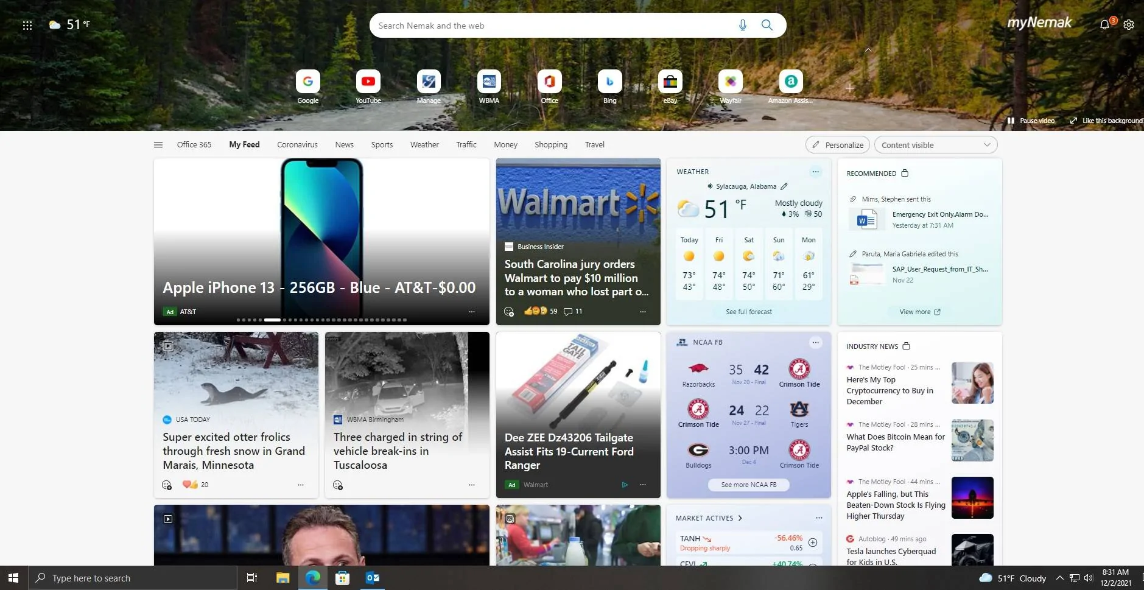Open volume control in system tray
Image resolution: width=1144 pixels, height=590 pixels.
1089,578
